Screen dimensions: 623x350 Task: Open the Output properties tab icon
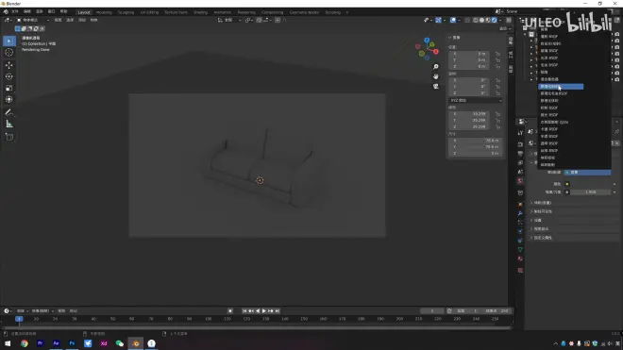(520, 154)
